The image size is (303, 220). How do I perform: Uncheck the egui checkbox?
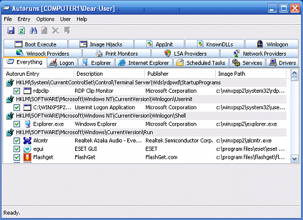(17, 149)
